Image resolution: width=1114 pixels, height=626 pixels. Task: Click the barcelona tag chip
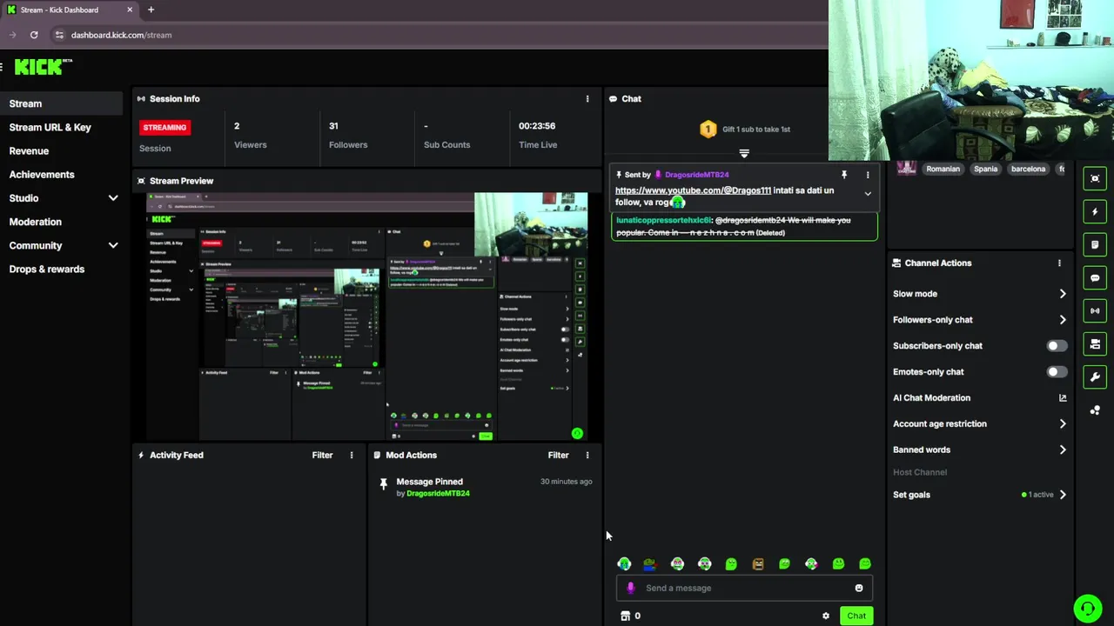[x=1028, y=169]
